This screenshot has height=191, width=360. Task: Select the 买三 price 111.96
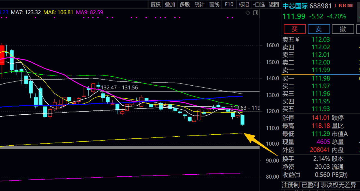coord(321,94)
